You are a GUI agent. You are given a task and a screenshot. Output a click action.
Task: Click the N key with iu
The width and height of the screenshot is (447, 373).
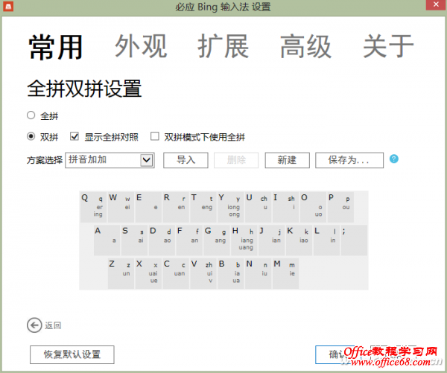(x=258, y=273)
